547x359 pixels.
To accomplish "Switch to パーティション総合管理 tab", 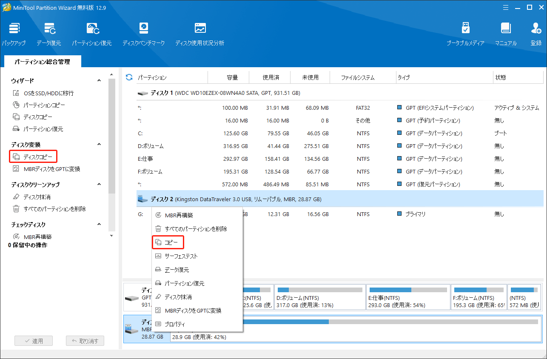I will [x=42, y=62].
